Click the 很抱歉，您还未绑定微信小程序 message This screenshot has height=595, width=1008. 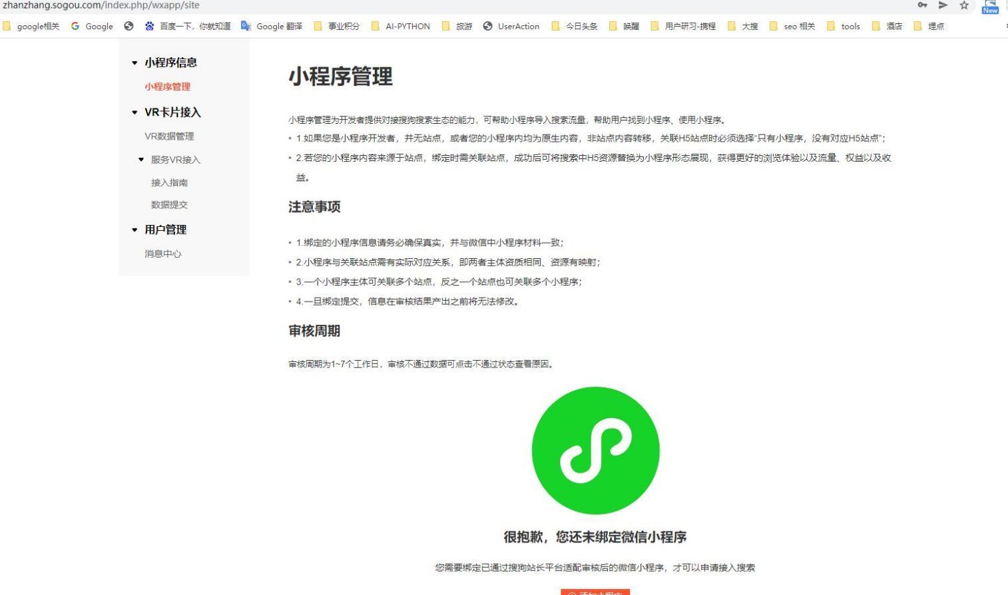tap(595, 537)
